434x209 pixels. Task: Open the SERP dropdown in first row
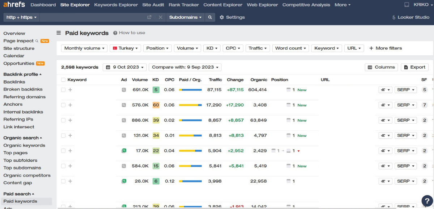click(x=405, y=90)
